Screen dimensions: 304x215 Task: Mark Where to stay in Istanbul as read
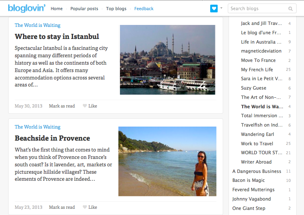point(62,106)
